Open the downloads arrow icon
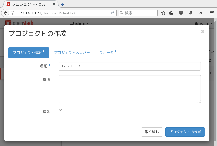This screenshot has height=146, width=217. click(191, 13)
